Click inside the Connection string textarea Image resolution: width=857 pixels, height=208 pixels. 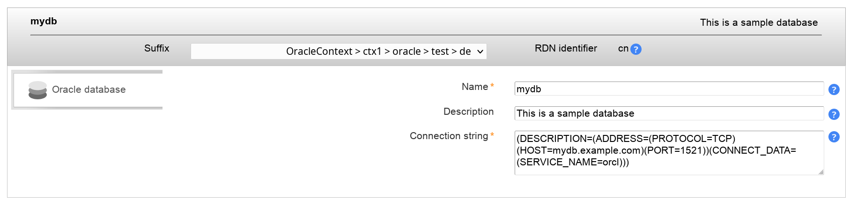pyautogui.click(x=668, y=153)
